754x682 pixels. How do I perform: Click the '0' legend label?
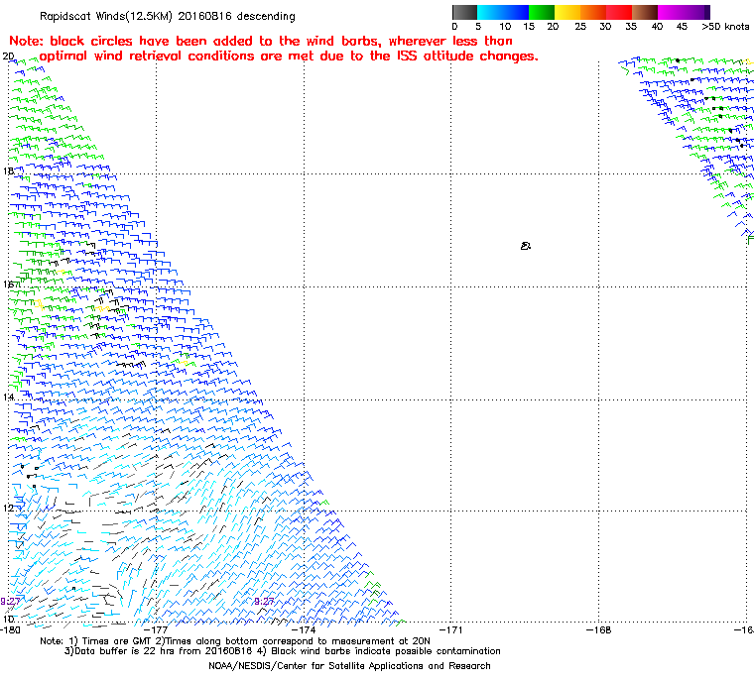pos(455,27)
